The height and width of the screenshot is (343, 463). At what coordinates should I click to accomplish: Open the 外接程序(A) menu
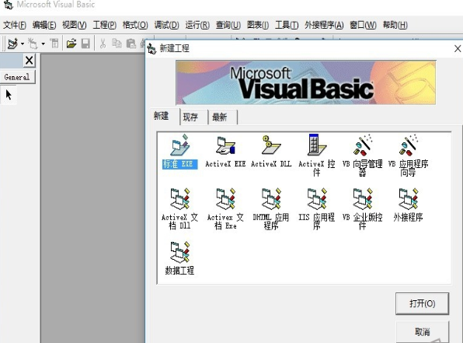click(x=324, y=25)
